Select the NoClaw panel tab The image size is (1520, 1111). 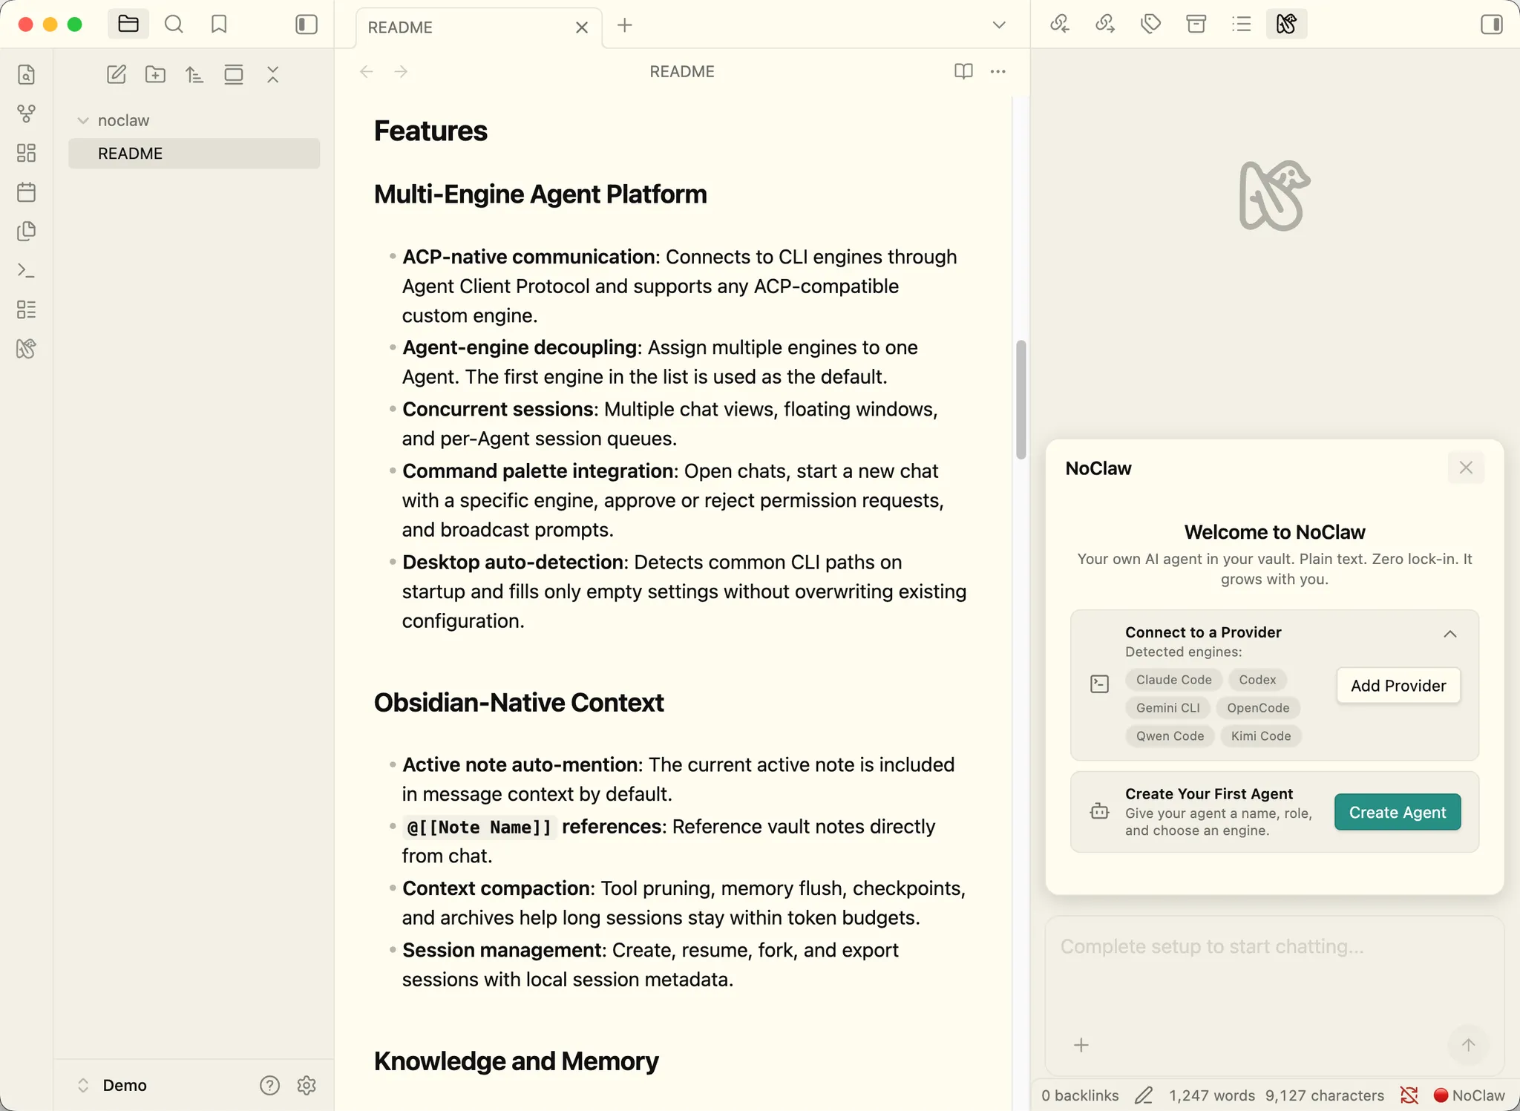point(1286,24)
